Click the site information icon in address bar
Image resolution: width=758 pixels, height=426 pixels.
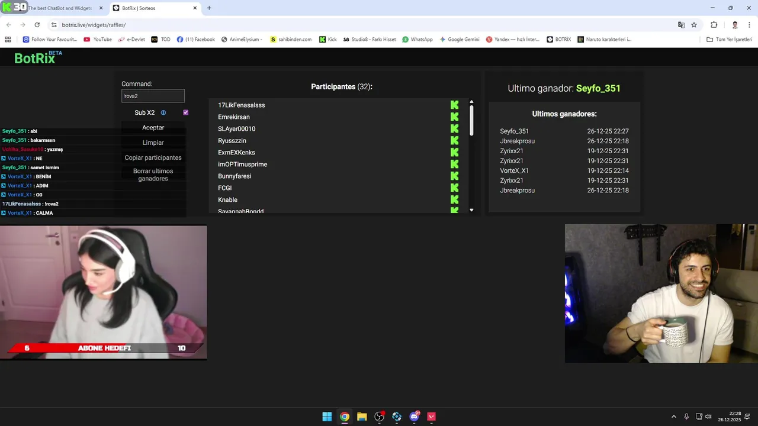pyautogui.click(x=54, y=25)
